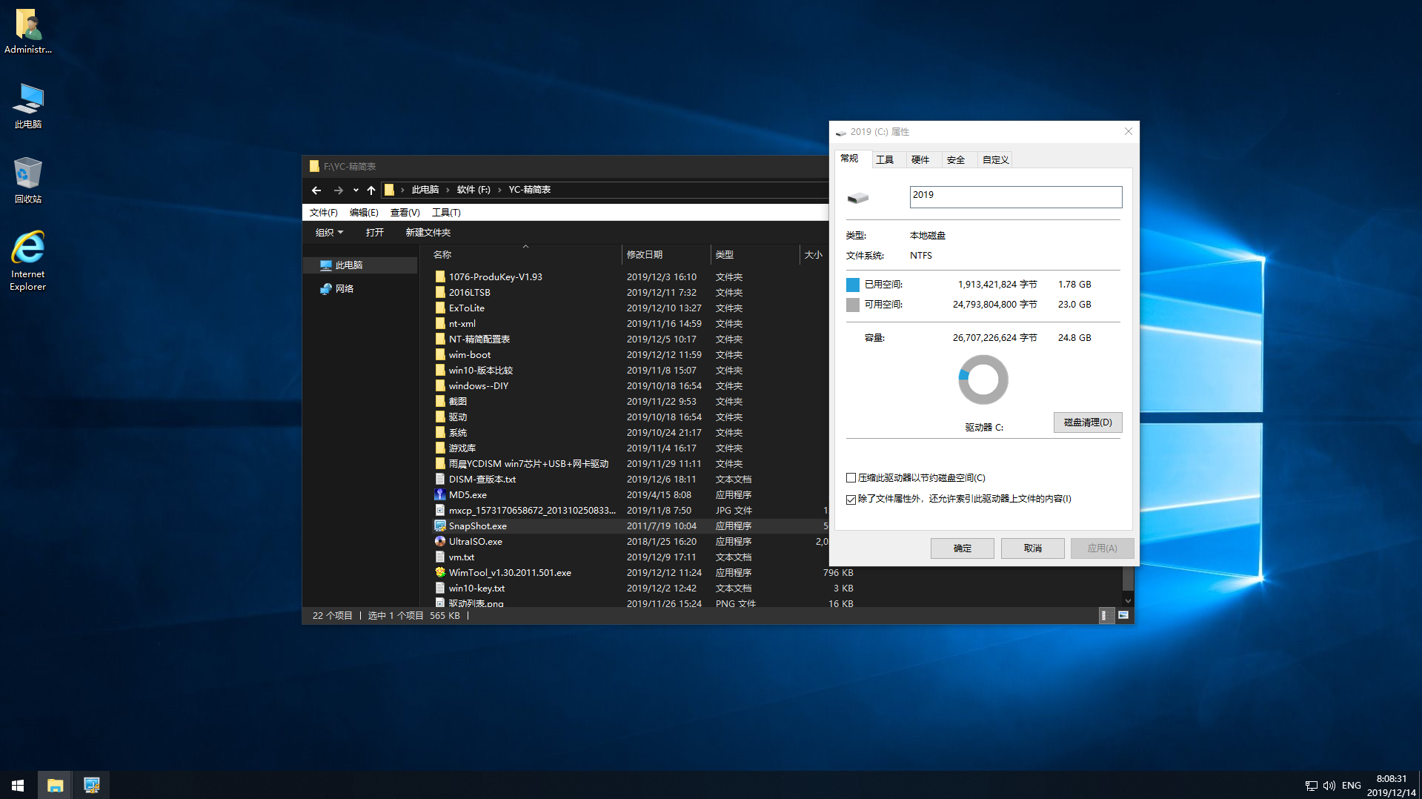Viewport: 1422px width, 799px height.
Task: Click 新建文件夹 in the Explorer toolbar
Action: [x=428, y=232]
